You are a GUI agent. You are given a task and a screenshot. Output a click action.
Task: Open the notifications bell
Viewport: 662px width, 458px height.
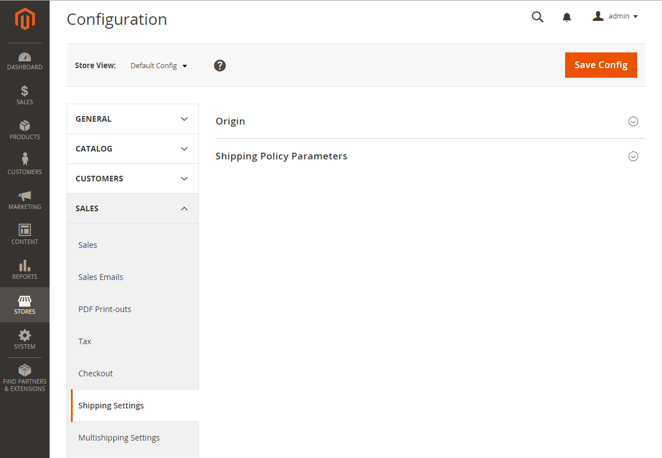[x=567, y=17]
